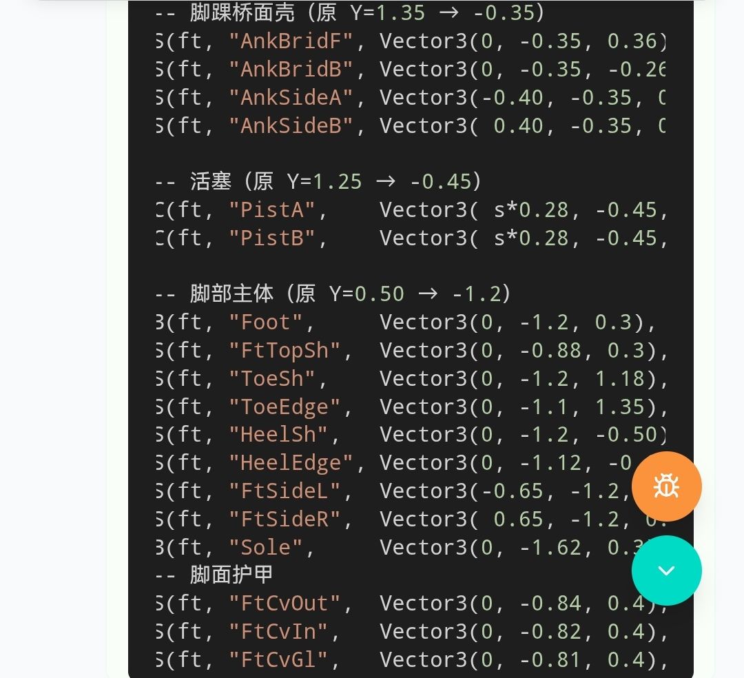Click the "AnkSideA" code line
This screenshot has height=678, width=744.
410,98
